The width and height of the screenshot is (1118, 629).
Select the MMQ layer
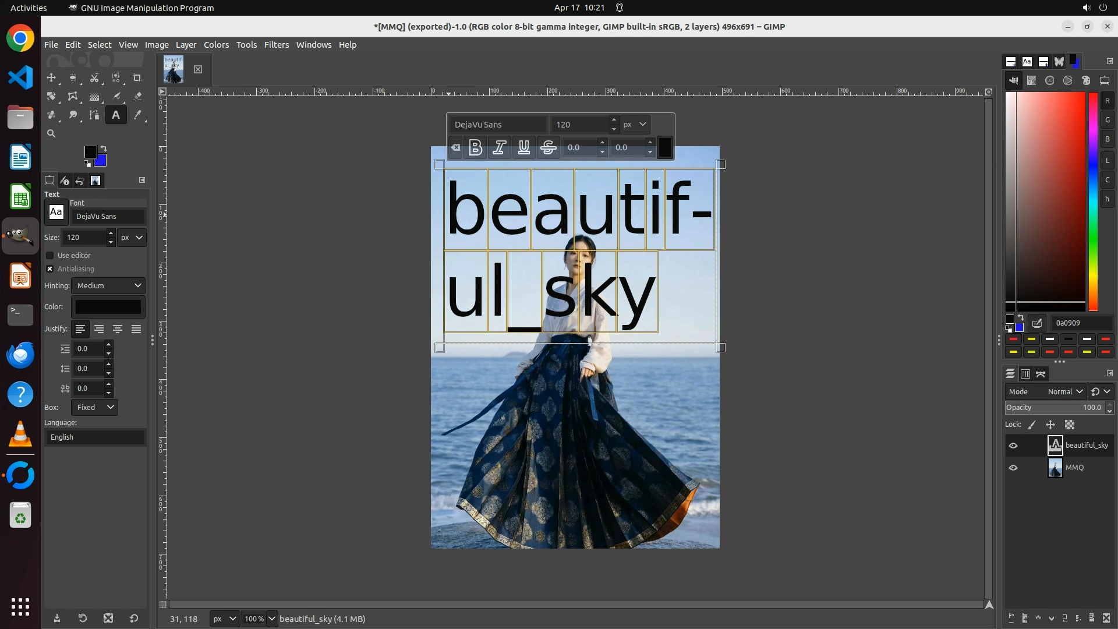click(1074, 468)
